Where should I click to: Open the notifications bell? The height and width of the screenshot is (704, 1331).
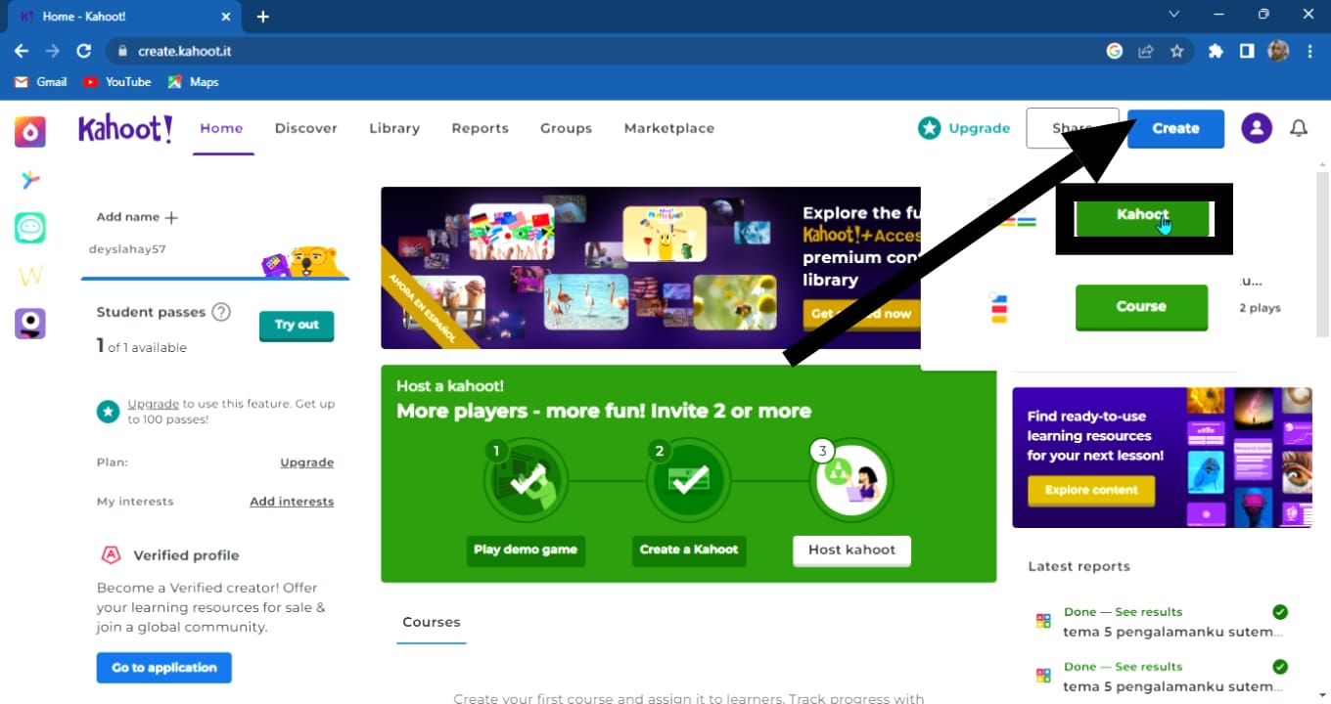[x=1299, y=128]
